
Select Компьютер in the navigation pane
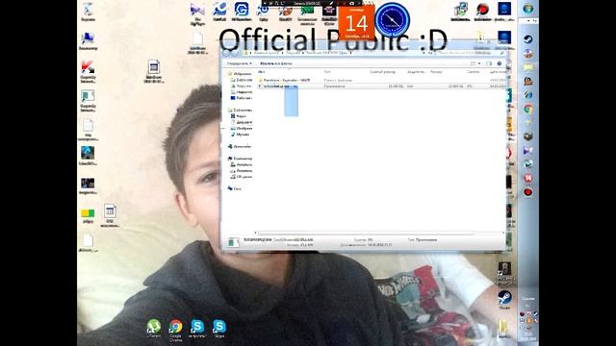click(x=240, y=159)
